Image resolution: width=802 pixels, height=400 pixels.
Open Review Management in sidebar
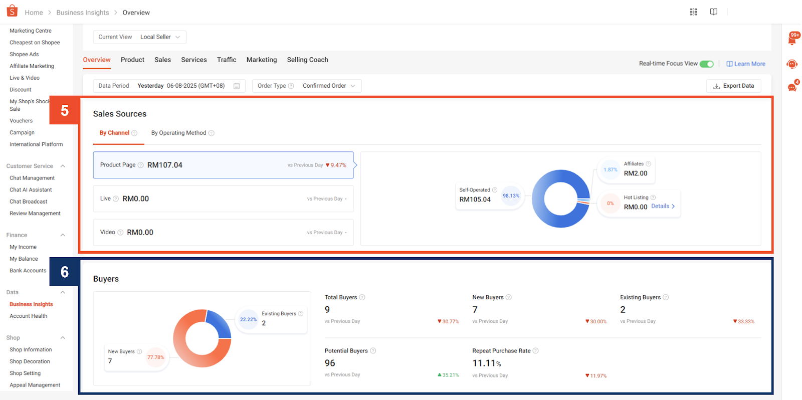tap(35, 214)
